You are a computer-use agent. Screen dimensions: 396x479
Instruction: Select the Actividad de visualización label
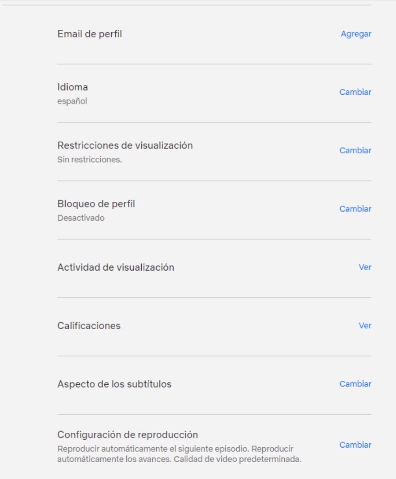coord(116,267)
